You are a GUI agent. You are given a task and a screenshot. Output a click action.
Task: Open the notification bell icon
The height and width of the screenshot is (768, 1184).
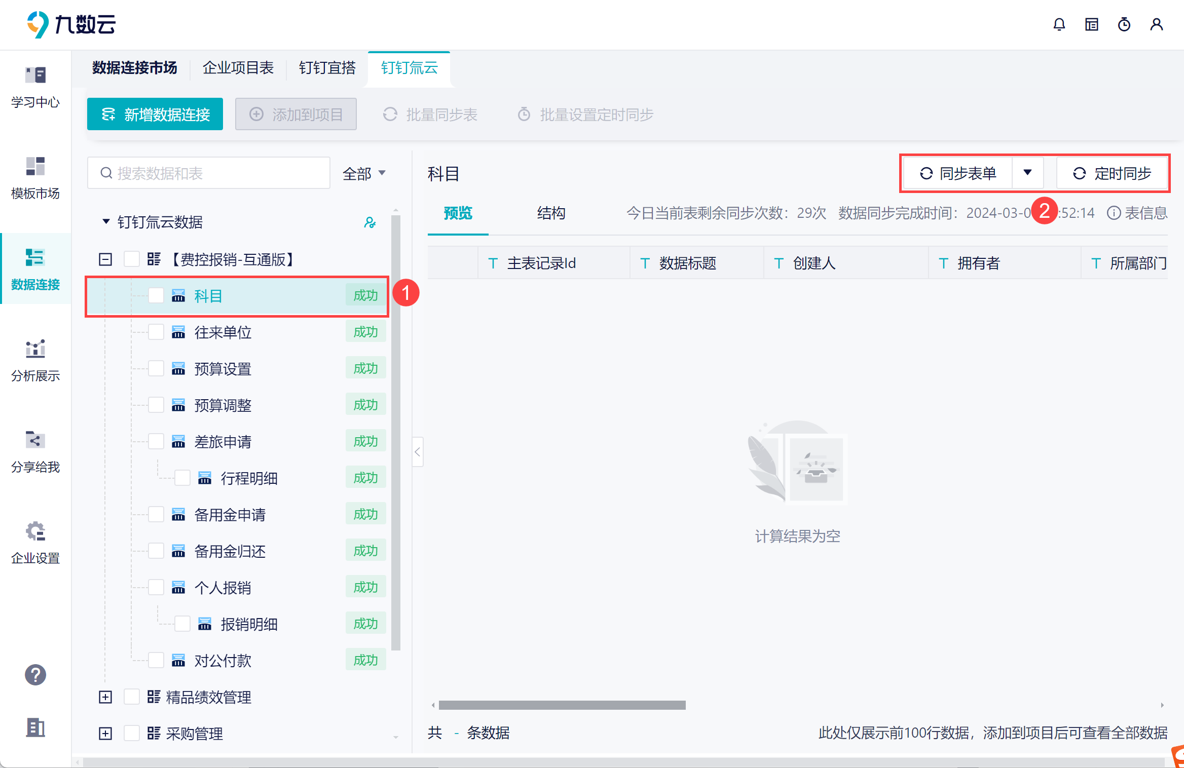pyautogui.click(x=1059, y=24)
